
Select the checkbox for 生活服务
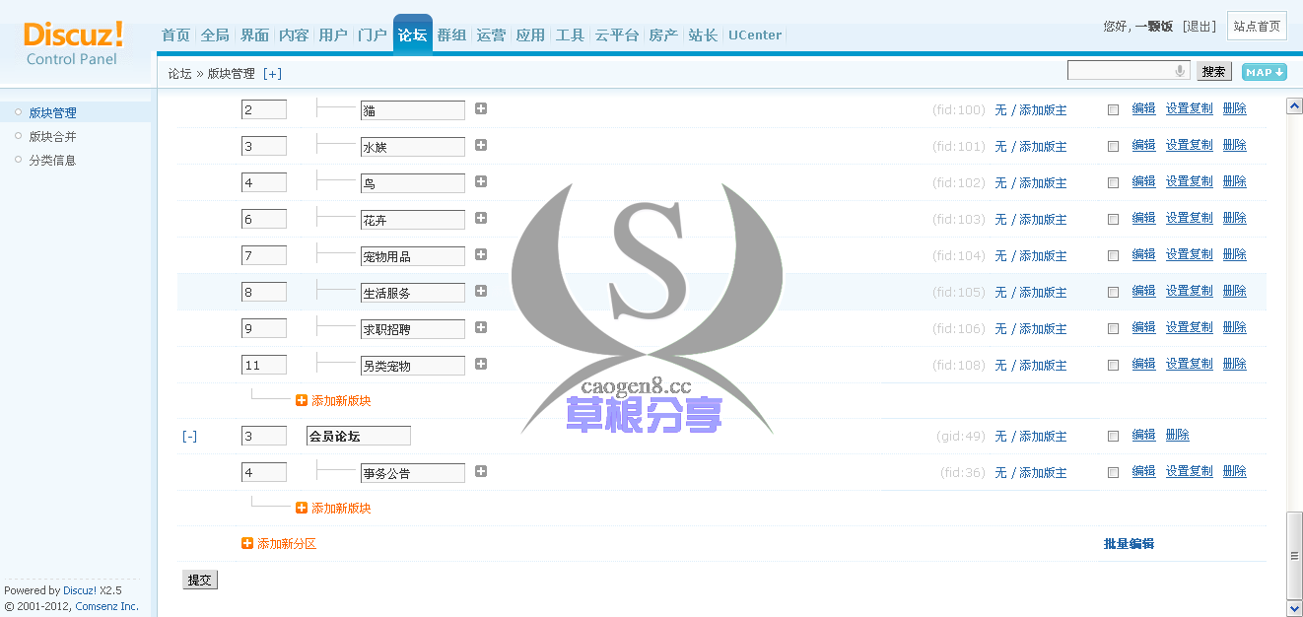point(1114,291)
